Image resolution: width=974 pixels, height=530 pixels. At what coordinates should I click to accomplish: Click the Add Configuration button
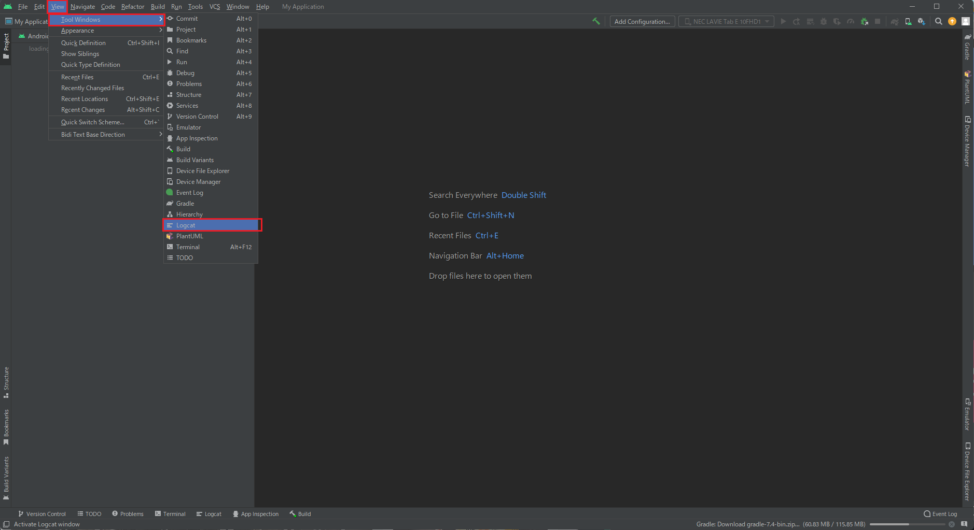click(642, 21)
